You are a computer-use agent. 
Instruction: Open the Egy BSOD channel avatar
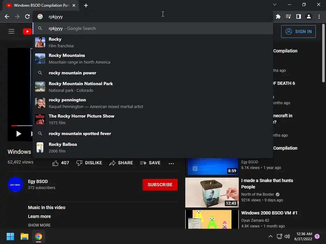[x=15, y=184]
